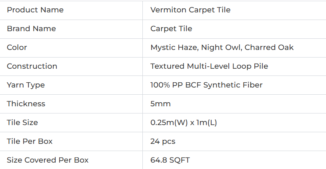Select the Vermiton Carpet Tile value
Viewport: 326px width, 169px height.
(x=190, y=10)
